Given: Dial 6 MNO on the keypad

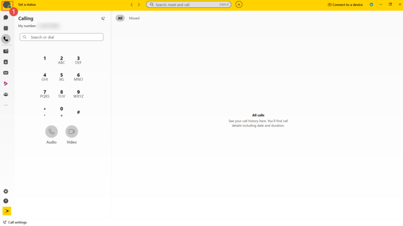Looking at the screenshot, I should tap(78, 77).
